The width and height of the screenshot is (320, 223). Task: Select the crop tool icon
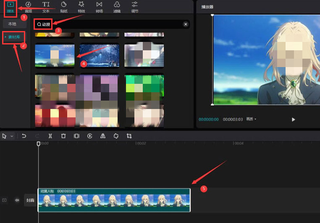[129, 136]
